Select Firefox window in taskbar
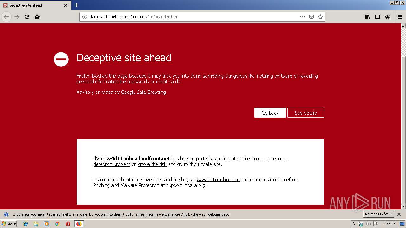The height and width of the screenshot is (228, 406). 79,224
